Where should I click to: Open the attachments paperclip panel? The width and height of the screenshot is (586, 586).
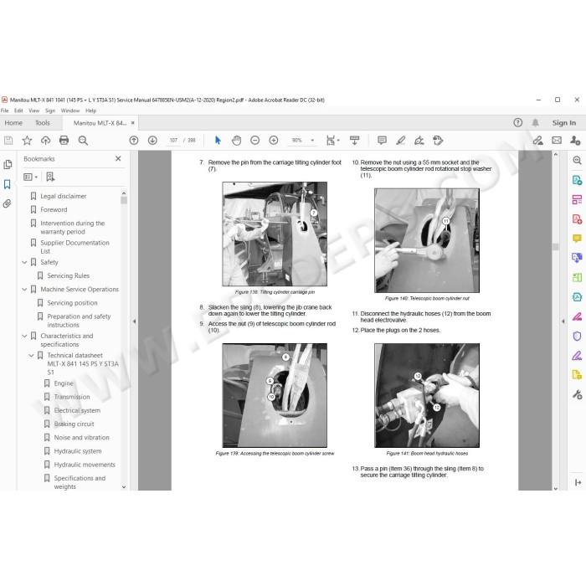pos(8,203)
